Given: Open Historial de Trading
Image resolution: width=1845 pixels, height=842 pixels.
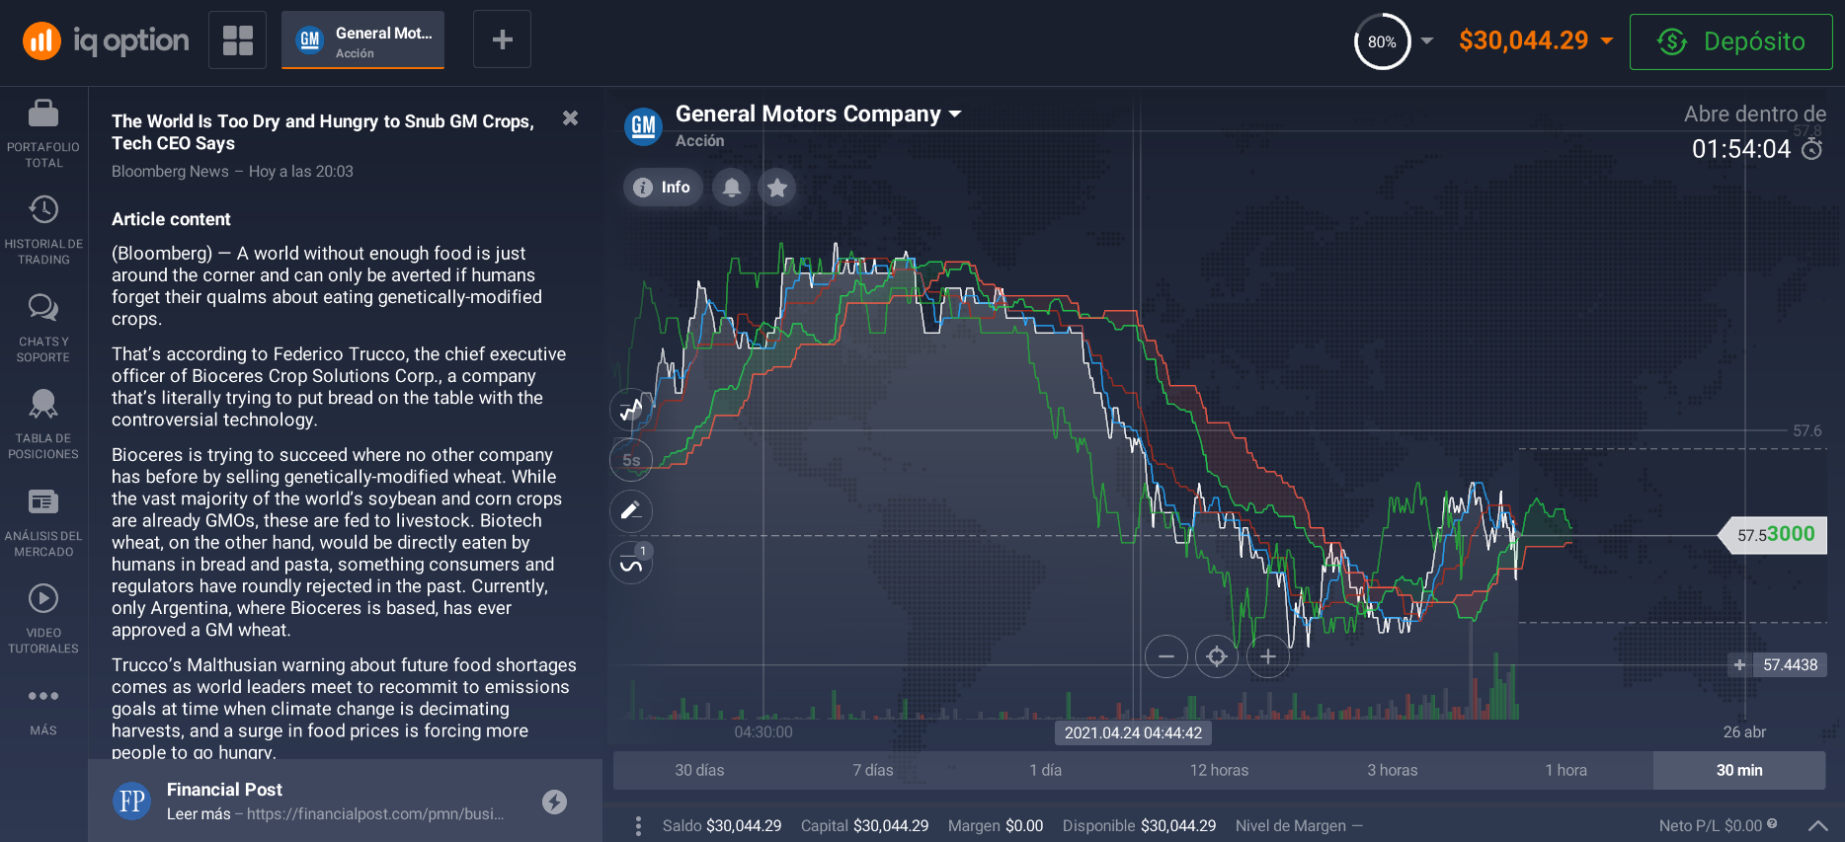Looking at the screenshot, I should (x=43, y=231).
